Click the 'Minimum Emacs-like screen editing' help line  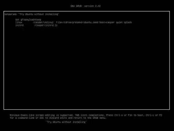[x=86, y=115]
